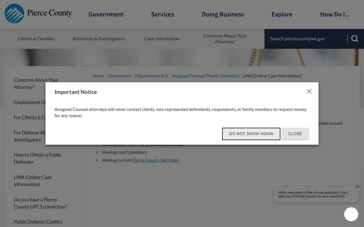Click the search magnifier icon
The height and width of the screenshot is (227, 364).
(355, 39)
